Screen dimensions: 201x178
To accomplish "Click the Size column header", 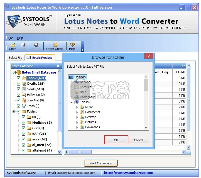I will [x=179, y=66].
